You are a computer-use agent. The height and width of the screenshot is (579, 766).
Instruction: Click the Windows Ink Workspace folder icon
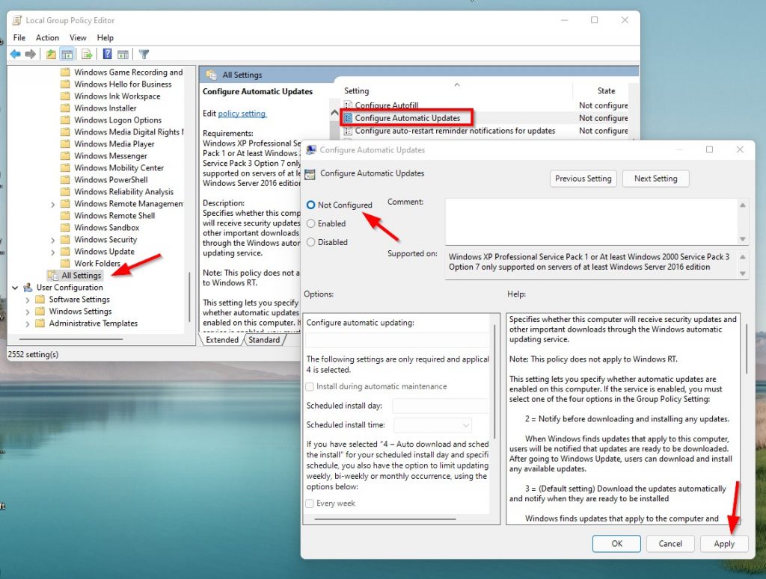click(x=65, y=96)
